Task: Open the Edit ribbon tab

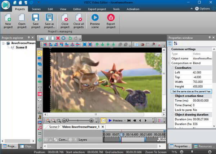Action: [x=50, y=9]
